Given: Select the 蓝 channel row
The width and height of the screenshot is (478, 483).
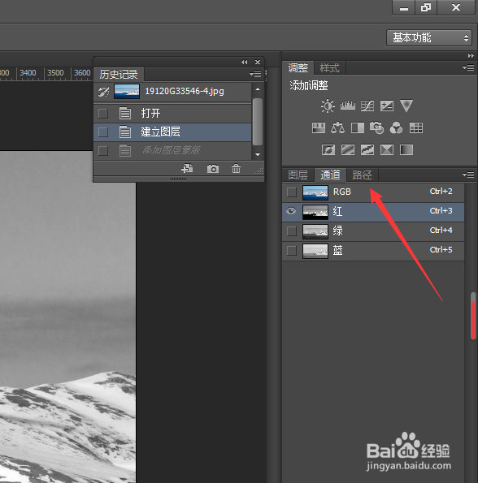Looking at the screenshot, I should coord(373,251).
